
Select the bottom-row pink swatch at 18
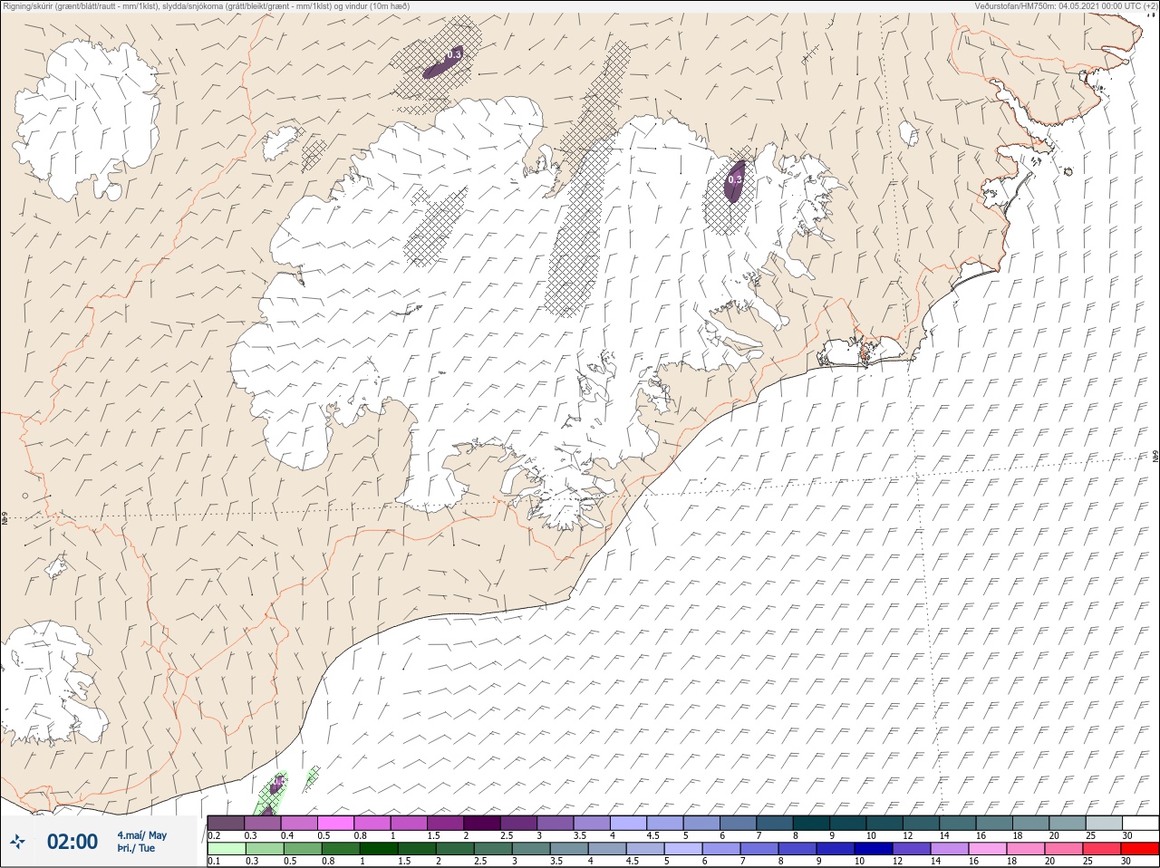(x=1026, y=849)
